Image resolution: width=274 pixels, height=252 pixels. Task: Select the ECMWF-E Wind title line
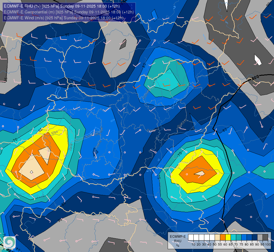[x=64, y=18]
